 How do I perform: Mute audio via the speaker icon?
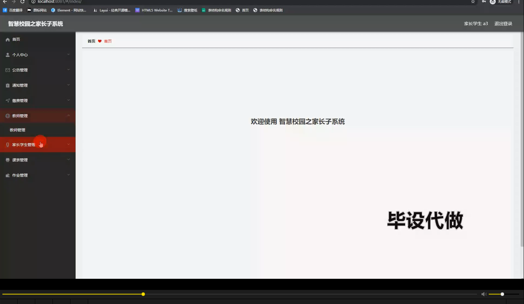coord(484,294)
